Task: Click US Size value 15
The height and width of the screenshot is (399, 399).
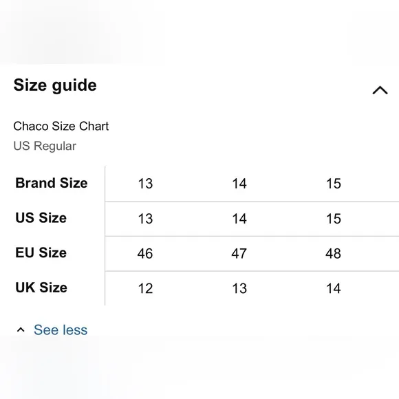Action: tap(334, 219)
